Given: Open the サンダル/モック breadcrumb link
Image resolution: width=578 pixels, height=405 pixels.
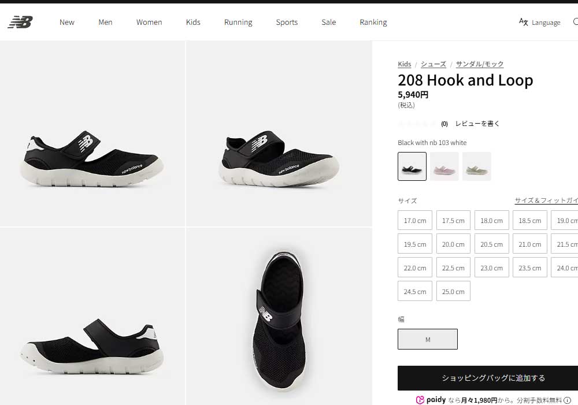Looking at the screenshot, I should [x=480, y=64].
